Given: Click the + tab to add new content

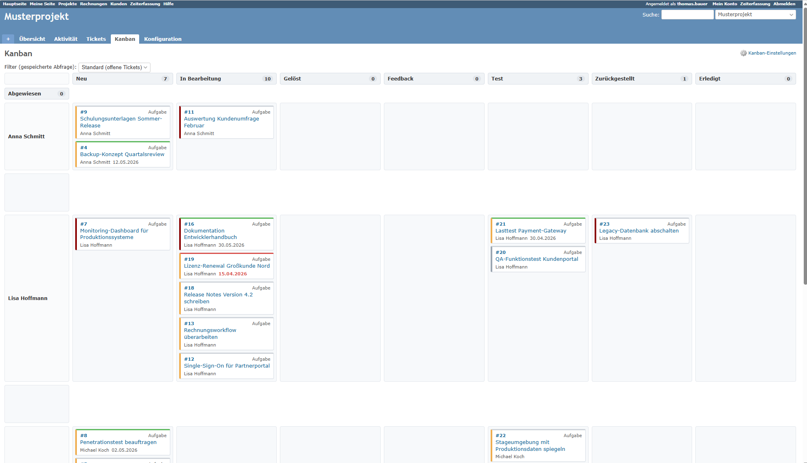Looking at the screenshot, I should pos(8,39).
